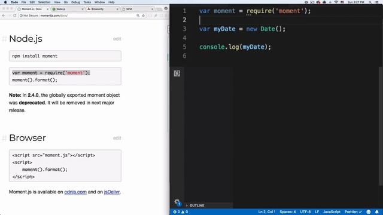Open the Go menu
Image resolution: width=383 pixels, height=215 pixels.
(x=66, y=2)
